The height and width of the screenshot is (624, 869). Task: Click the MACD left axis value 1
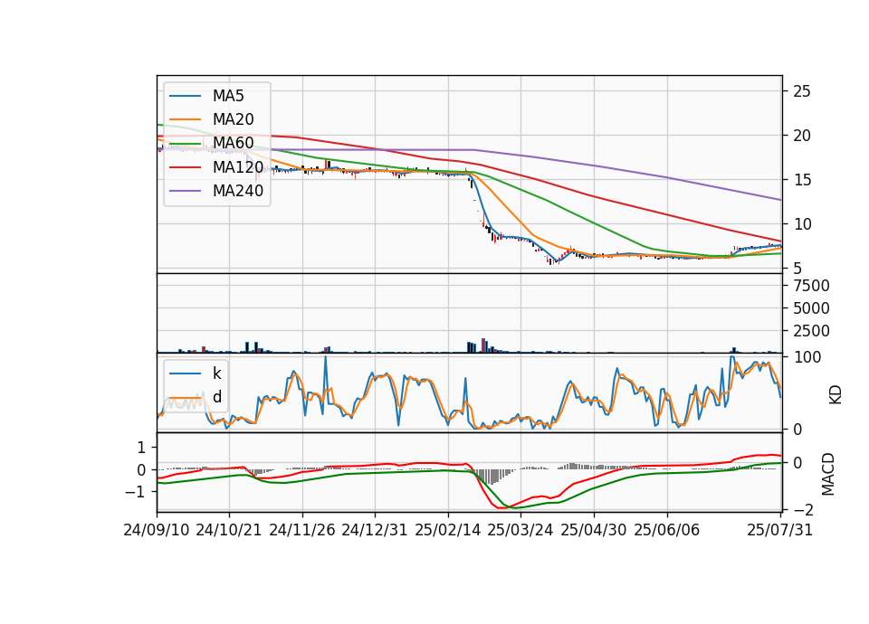142,448
